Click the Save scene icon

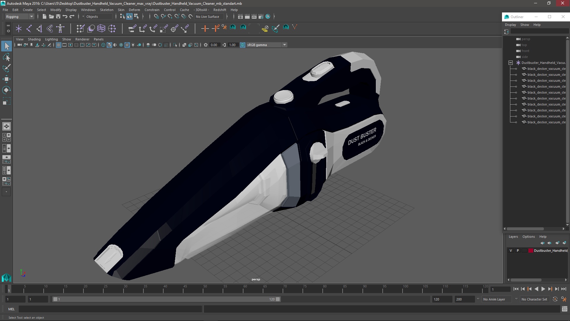(x=58, y=17)
